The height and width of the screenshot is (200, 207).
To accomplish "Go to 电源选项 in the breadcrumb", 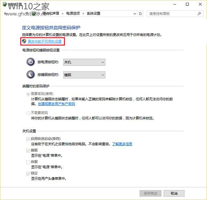I will point(73,13).
